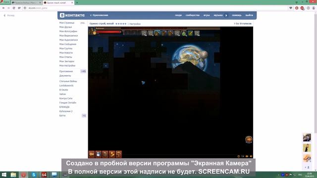317x178 pixels.
Task: Select the highlighted blue hotbar slot
Action: pyautogui.click(x=158, y=33)
